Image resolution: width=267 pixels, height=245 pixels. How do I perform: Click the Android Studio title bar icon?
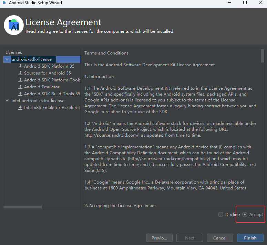coord(4,2)
